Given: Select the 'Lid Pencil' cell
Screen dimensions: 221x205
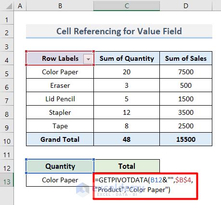Looking at the screenshot, I should coord(60,99).
